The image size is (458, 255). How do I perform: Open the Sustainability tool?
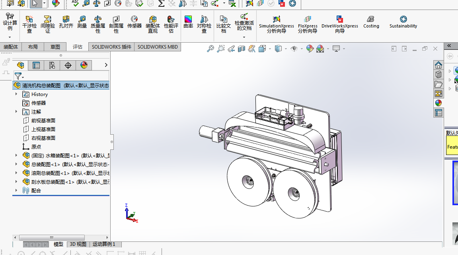click(403, 22)
